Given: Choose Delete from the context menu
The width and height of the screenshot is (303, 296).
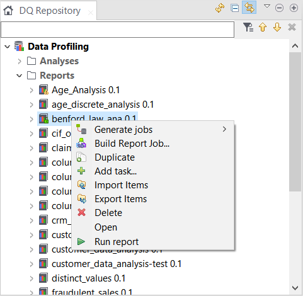Looking at the screenshot, I should pyautogui.click(x=153, y=213).
